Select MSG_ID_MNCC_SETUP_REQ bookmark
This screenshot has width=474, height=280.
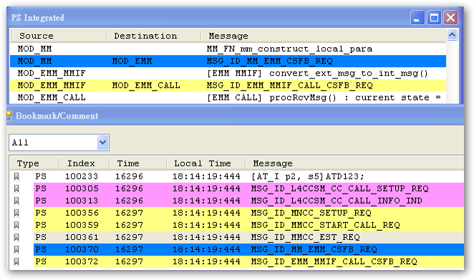(x=311, y=213)
